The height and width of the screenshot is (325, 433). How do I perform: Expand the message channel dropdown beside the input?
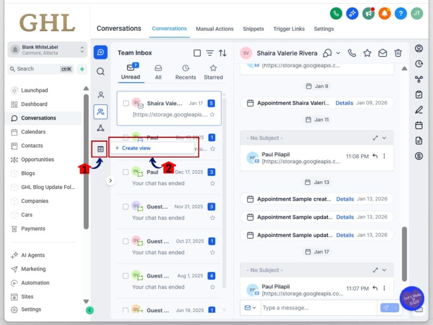pyautogui.click(x=250, y=308)
